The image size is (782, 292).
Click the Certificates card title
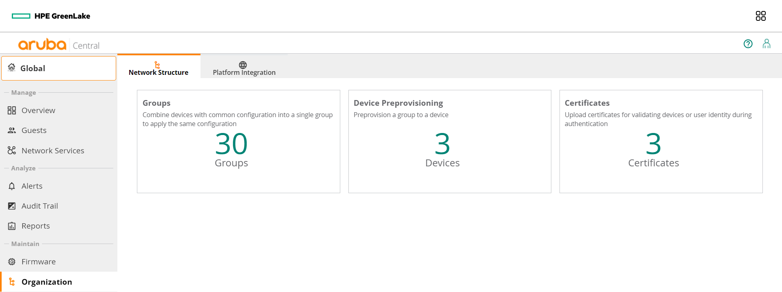coord(587,103)
